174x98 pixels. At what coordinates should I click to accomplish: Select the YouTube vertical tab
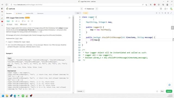2,22
